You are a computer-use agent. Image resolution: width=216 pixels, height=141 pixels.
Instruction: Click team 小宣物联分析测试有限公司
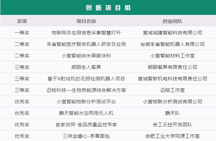173,102
